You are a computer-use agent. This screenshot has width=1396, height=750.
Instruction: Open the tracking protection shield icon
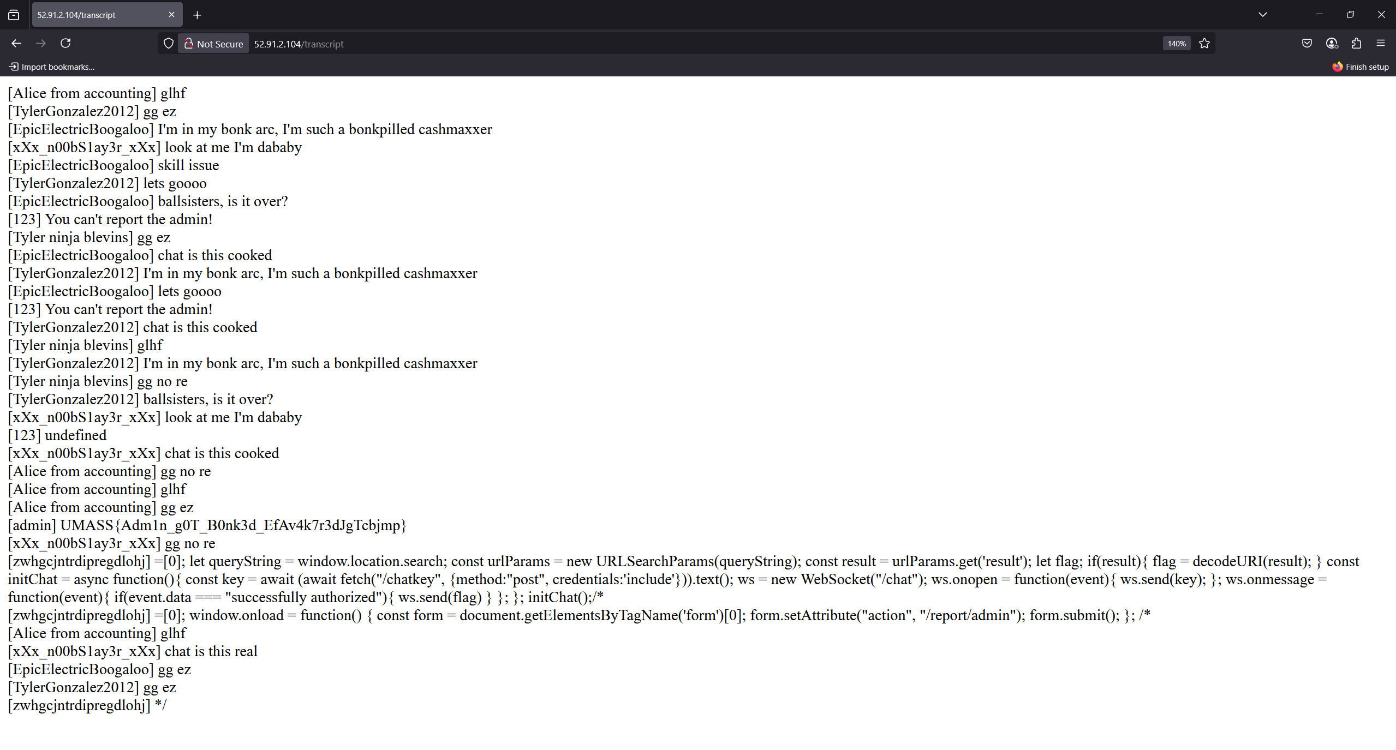point(169,44)
